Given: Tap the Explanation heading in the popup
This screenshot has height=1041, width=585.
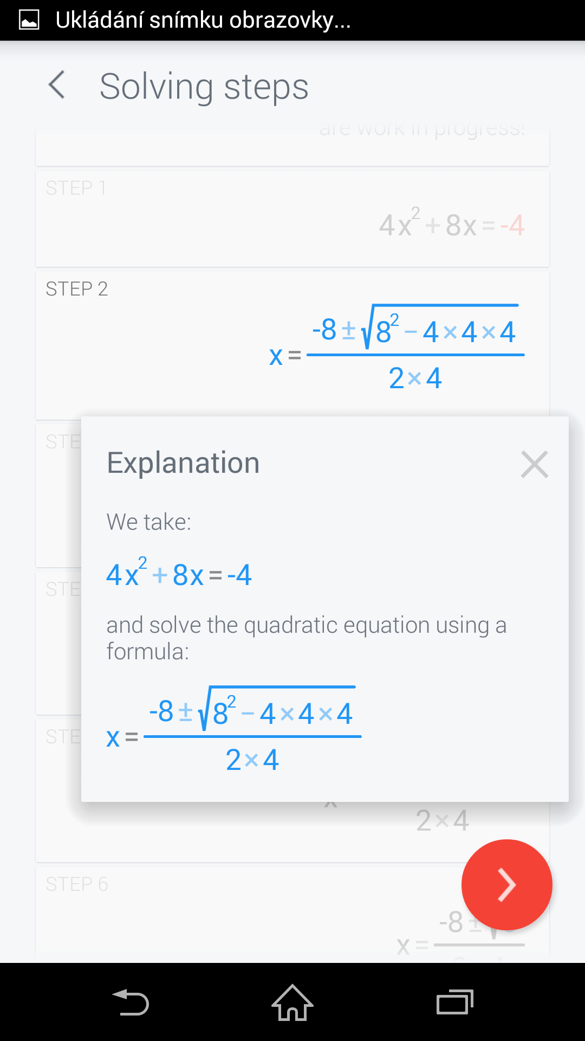Looking at the screenshot, I should click(x=183, y=463).
